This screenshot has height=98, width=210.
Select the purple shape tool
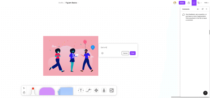tap(47, 91)
